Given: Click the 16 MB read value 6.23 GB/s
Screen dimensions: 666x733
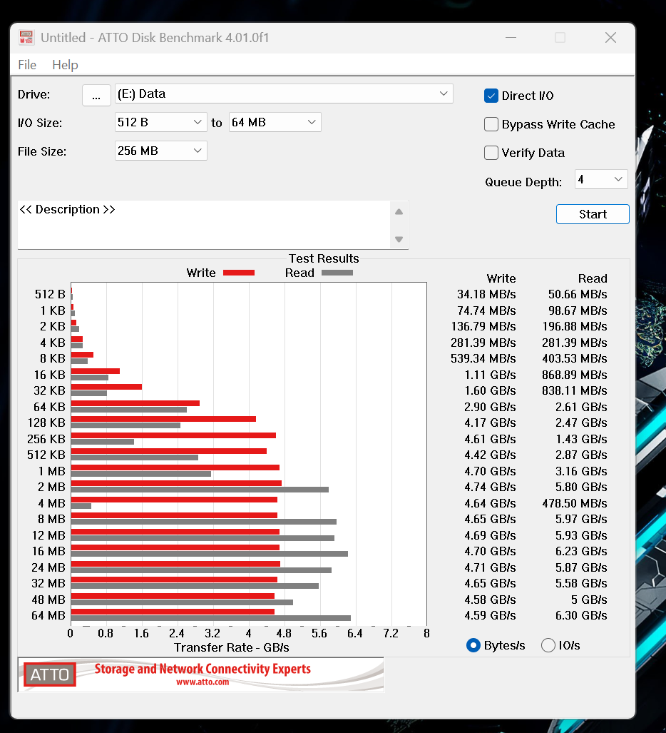Looking at the screenshot, I should coord(581,552).
